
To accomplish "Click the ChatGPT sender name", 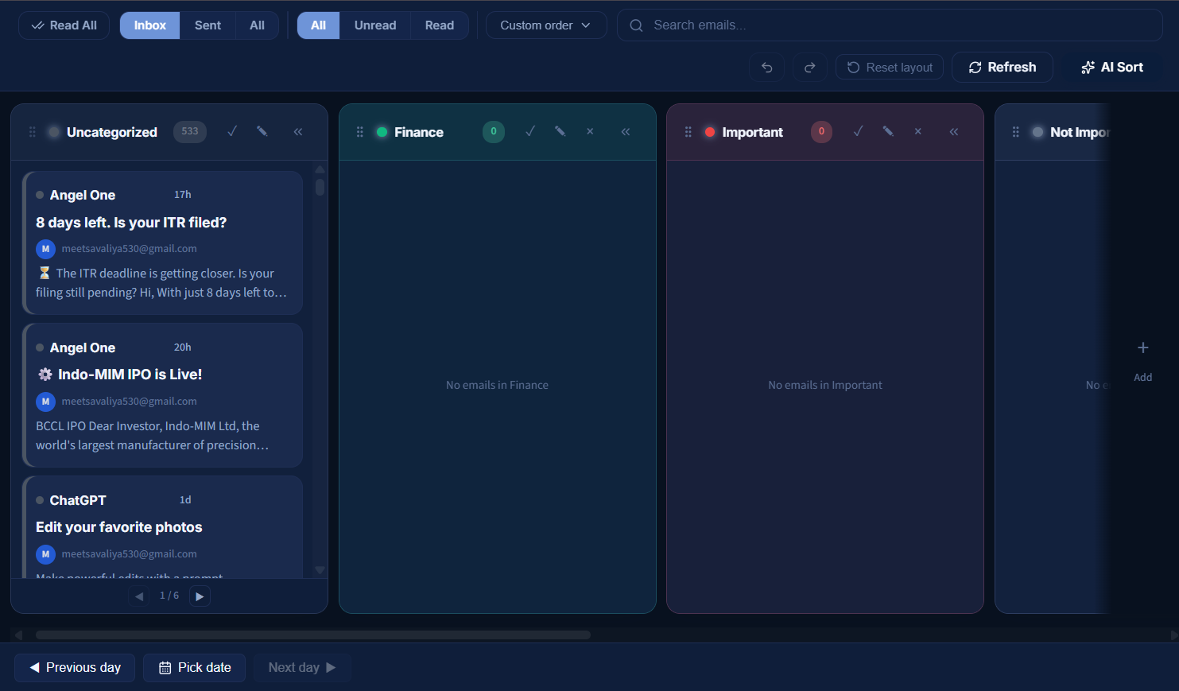I will point(78,500).
